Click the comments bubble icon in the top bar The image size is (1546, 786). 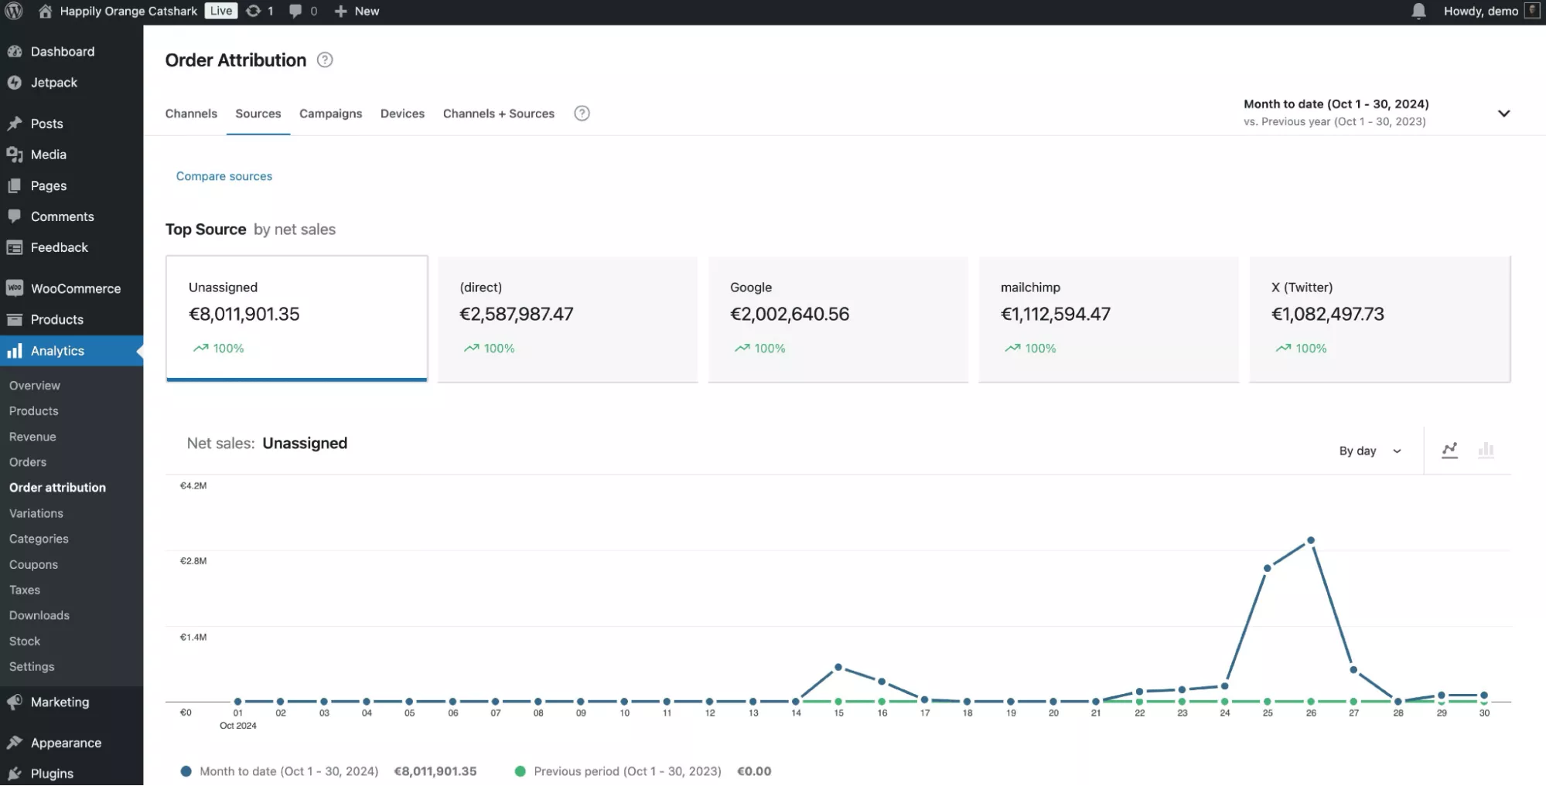(297, 11)
